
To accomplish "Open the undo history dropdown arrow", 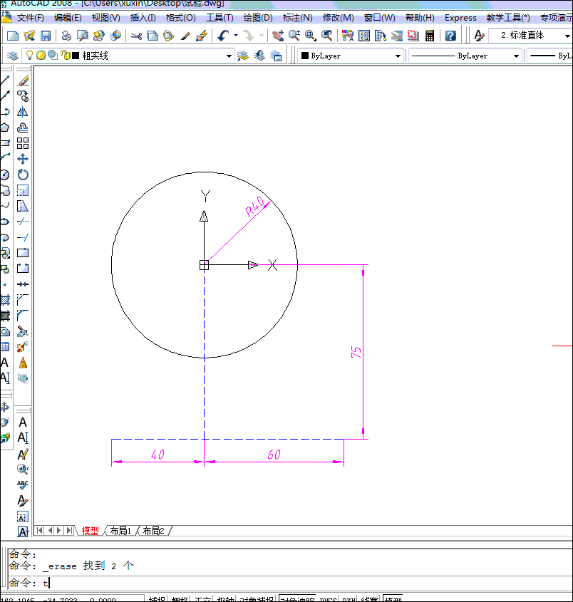I will point(236,36).
